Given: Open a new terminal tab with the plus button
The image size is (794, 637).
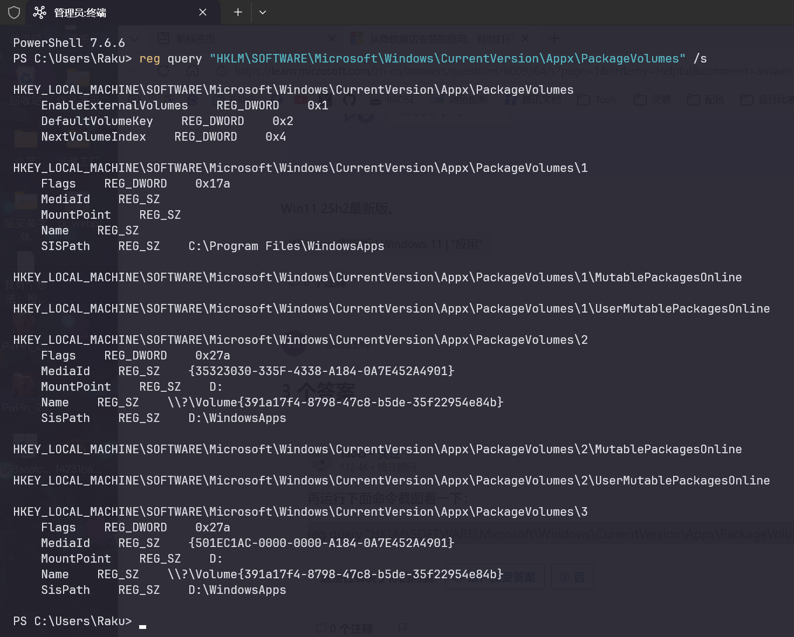Looking at the screenshot, I should pyautogui.click(x=238, y=12).
